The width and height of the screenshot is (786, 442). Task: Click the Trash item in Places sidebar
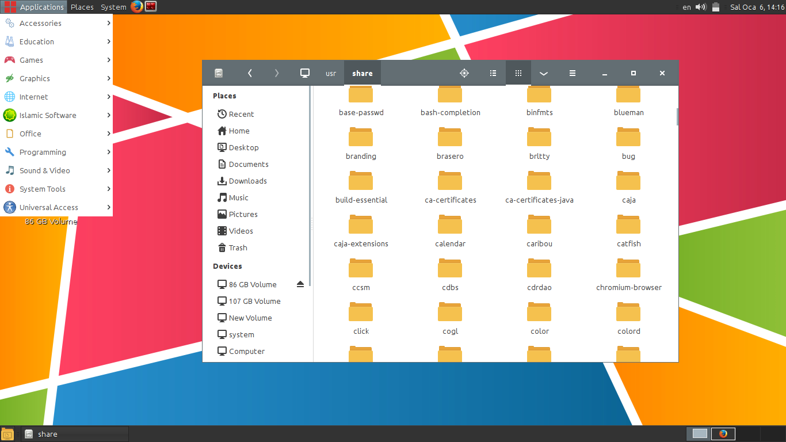238,247
